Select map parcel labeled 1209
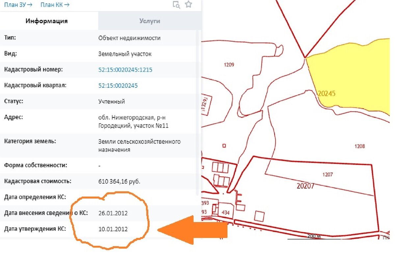 (x=228, y=65)
